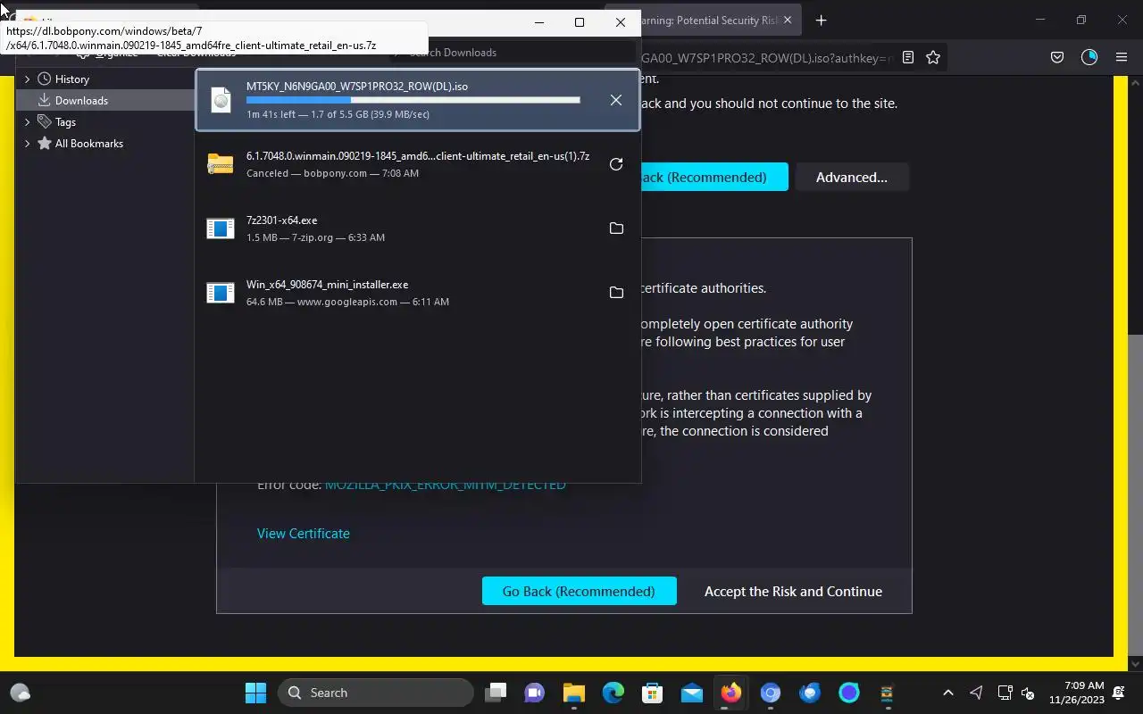
Task: Click the taskbar Search box
Action: point(375,693)
